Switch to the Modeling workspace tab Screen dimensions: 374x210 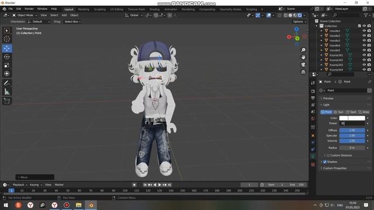tap(84, 9)
